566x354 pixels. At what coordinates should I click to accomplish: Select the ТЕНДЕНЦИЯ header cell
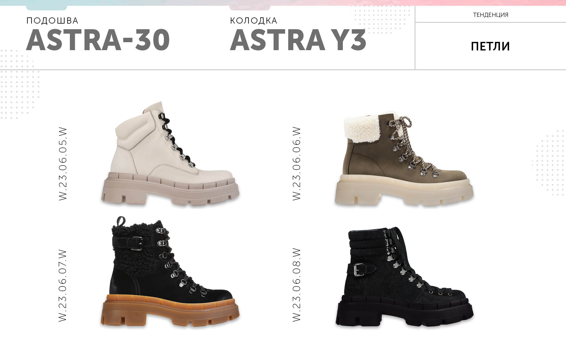pyautogui.click(x=491, y=14)
